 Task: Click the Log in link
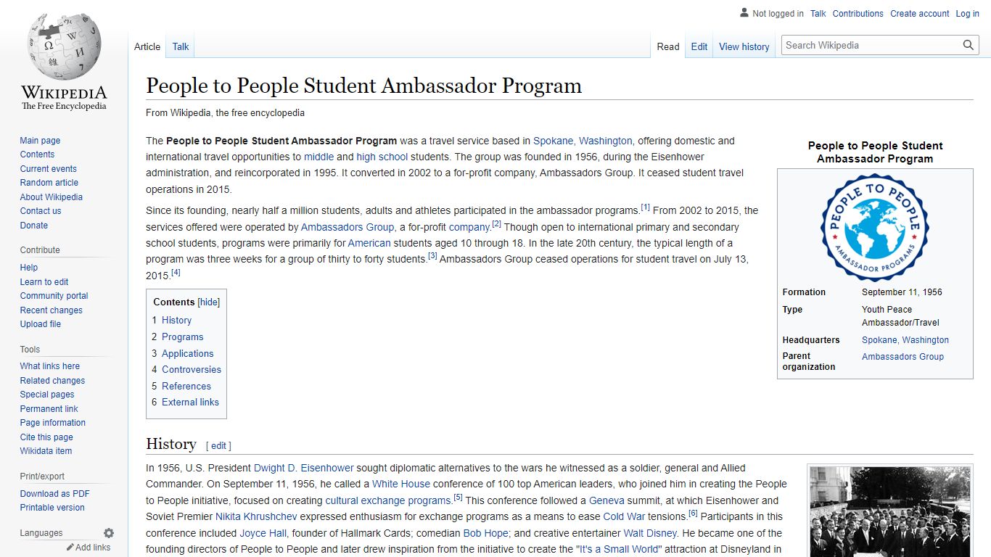[x=968, y=14]
